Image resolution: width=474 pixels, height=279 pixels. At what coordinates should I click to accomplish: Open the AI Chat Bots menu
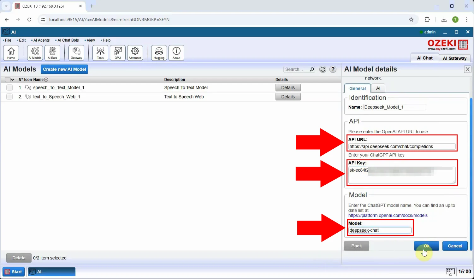pos(68,40)
